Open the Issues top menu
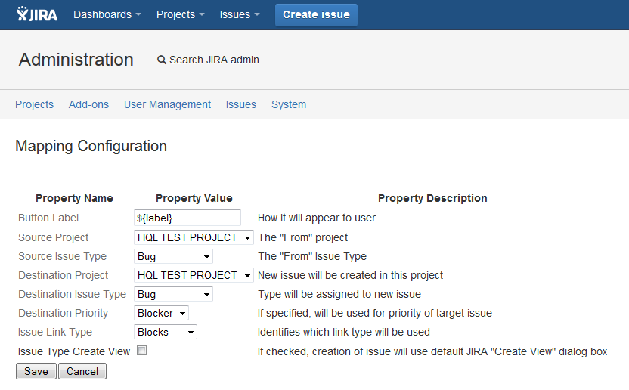 point(239,14)
